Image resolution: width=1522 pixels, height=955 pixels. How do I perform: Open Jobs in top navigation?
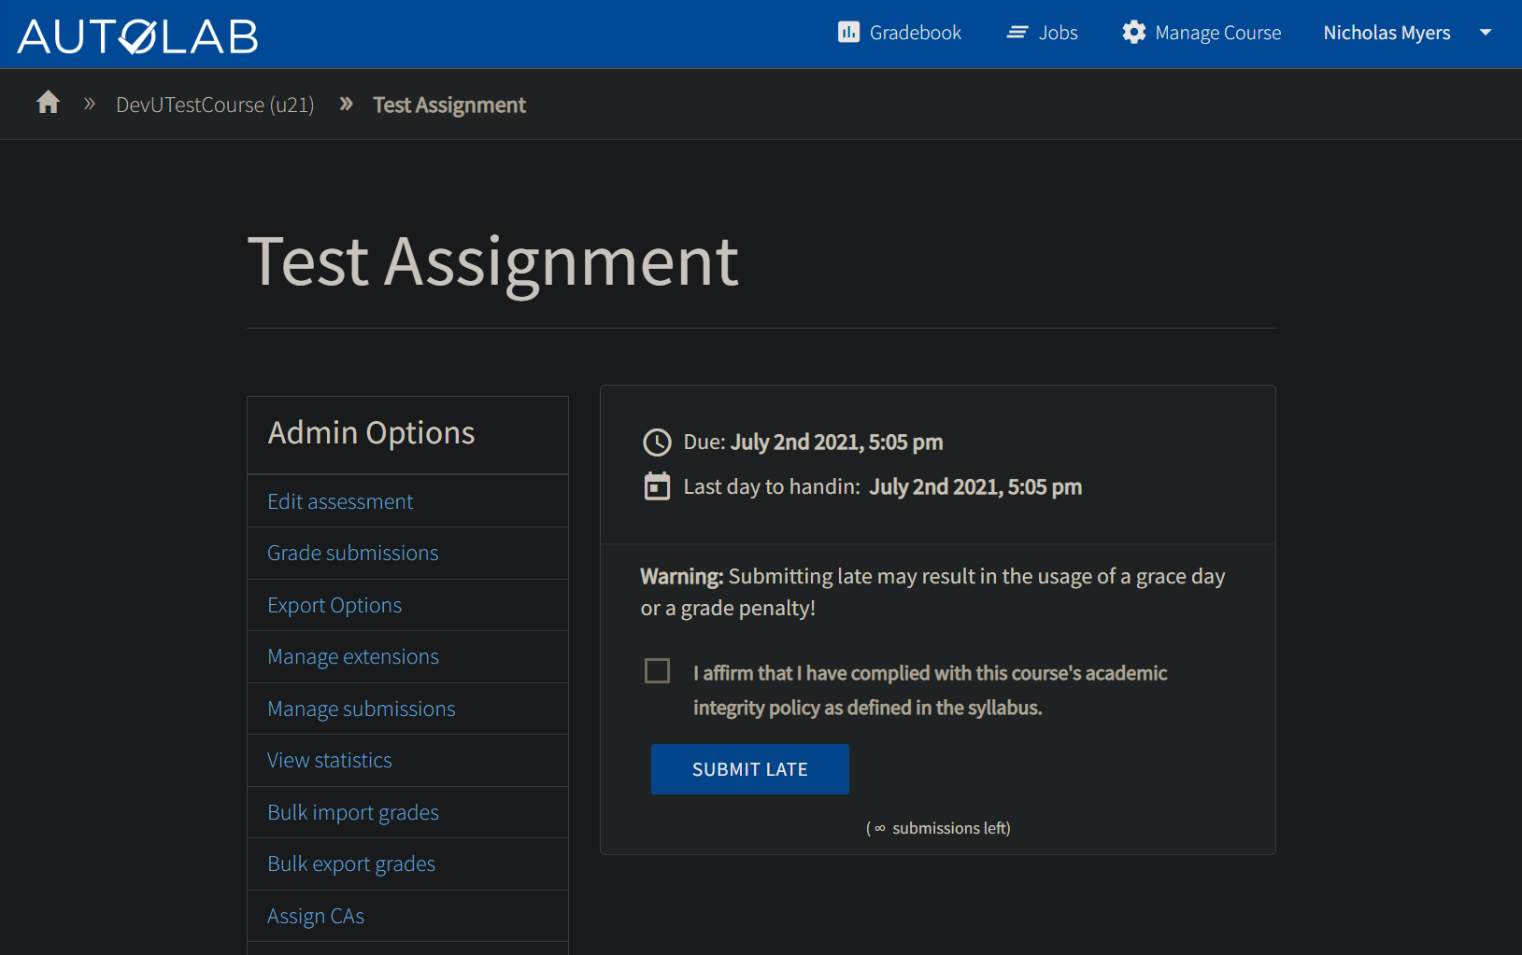pos(1042,33)
